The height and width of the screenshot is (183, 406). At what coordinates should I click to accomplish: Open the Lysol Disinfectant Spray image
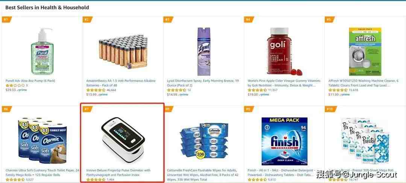click(204, 52)
